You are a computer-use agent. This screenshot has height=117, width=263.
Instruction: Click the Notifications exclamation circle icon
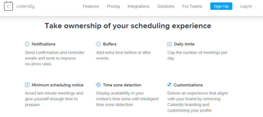[x=27, y=44]
